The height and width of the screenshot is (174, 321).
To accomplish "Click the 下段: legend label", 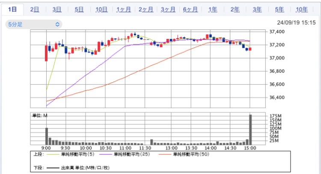I will pos(39,168).
